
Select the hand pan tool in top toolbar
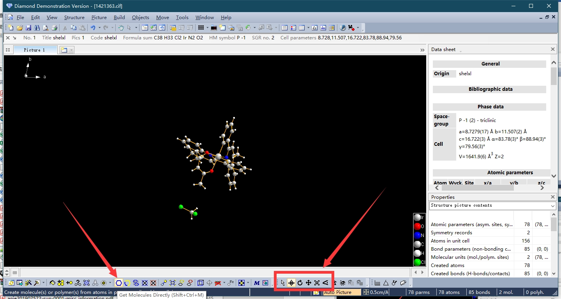(x=121, y=28)
